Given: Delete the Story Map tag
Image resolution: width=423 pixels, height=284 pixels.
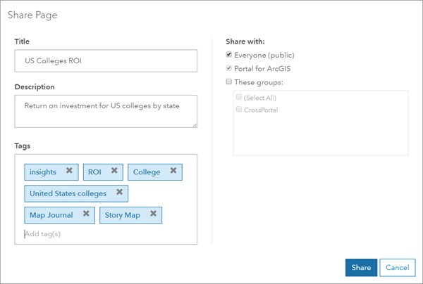Looking at the screenshot, I should click(x=153, y=213).
